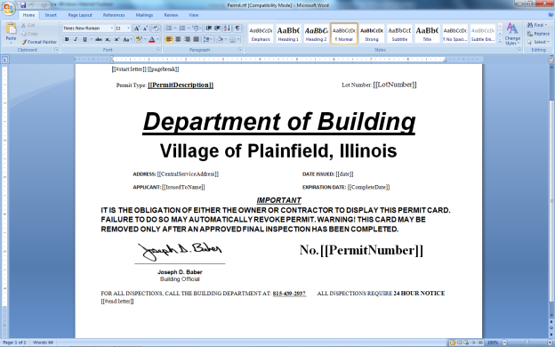The height and width of the screenshot is (347, 555).
Task: Click the Grow Font icon
Action: (x=137, y=28)
